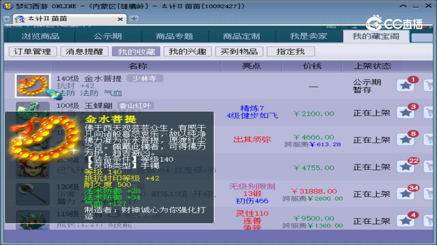The image size is (437, 245).
Task: Click price ¥2100.00
Action: tap(314, 114)
